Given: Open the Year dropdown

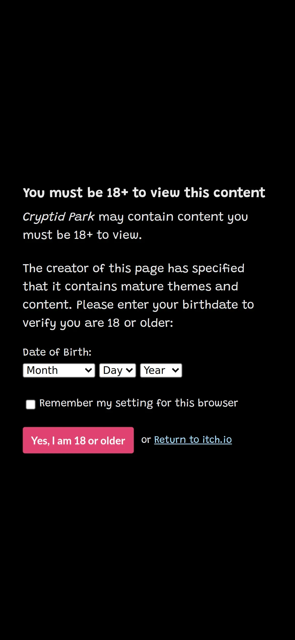Looking at the screenshot, I should [x=161, y=371].
